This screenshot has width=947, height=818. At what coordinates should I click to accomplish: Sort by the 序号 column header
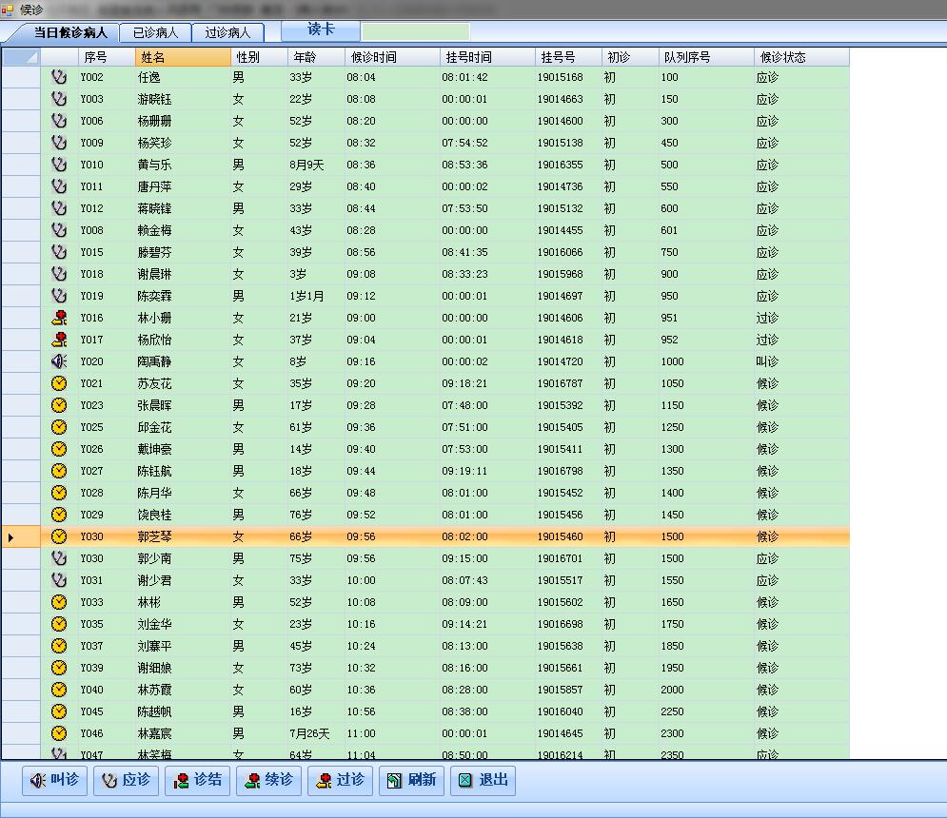[x=107, y=57]
